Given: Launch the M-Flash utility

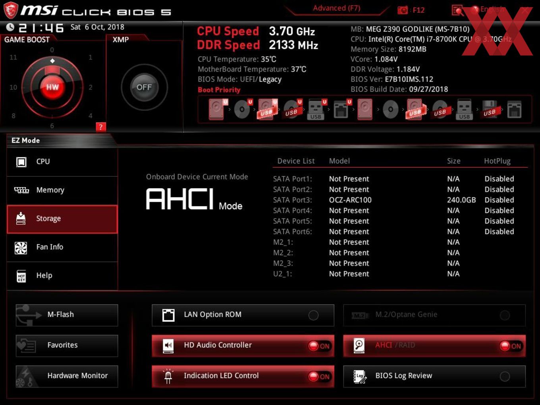Looking at the screenshot, I should point(67,315).
